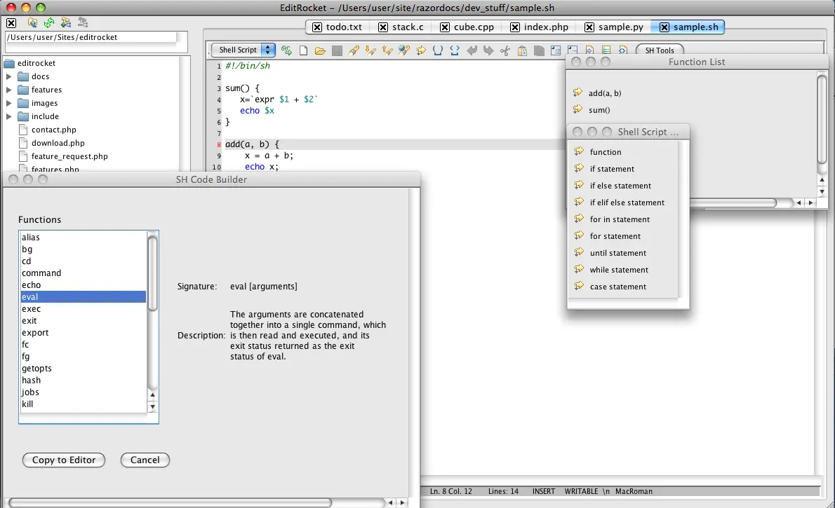
Task: Close the sample.sh tab with its X
Action: click(664, 27)
